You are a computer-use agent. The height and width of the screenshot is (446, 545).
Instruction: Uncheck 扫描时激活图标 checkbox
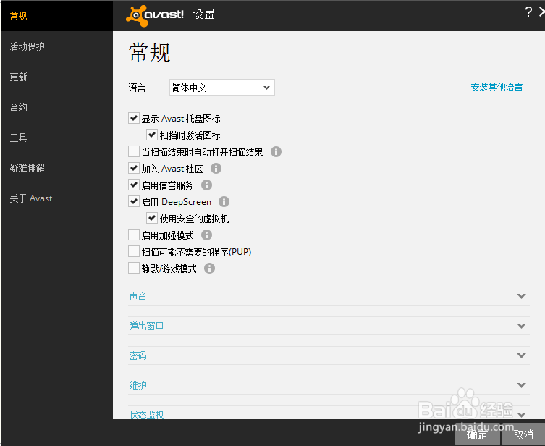(152, 135)
